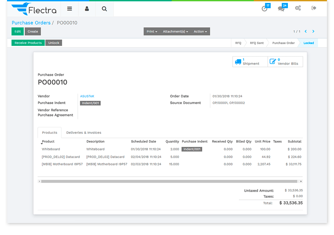Image resolution: width=334 pixels, height=235 pixels.
Task: View activities via clock icon with 17 badge
Action: click(x=265, y=8)
